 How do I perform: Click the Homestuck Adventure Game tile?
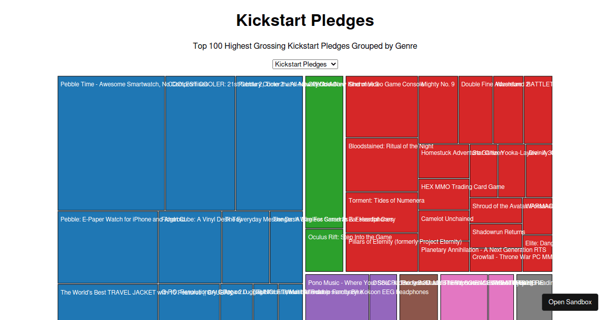[443, 160]
